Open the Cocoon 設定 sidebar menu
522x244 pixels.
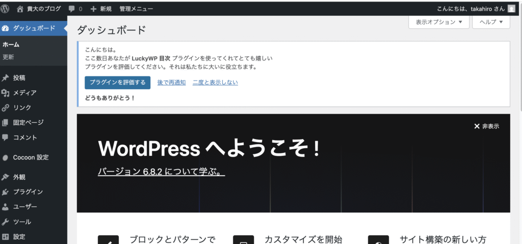coord(34,158)
